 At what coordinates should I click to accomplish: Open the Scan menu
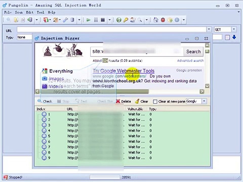point(19,12)
